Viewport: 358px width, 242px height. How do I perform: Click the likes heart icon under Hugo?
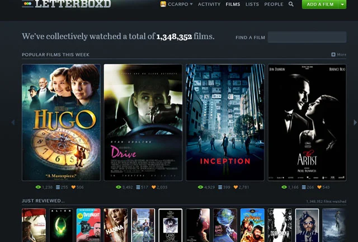(73, 187)
